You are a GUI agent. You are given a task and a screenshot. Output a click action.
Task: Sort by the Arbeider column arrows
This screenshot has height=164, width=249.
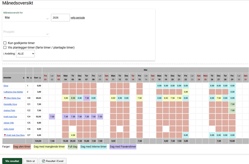tap(24, 78)
